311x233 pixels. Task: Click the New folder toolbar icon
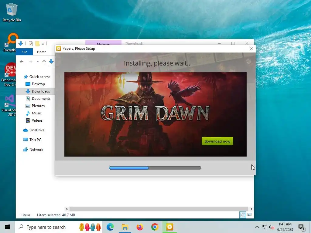[37, 44]
